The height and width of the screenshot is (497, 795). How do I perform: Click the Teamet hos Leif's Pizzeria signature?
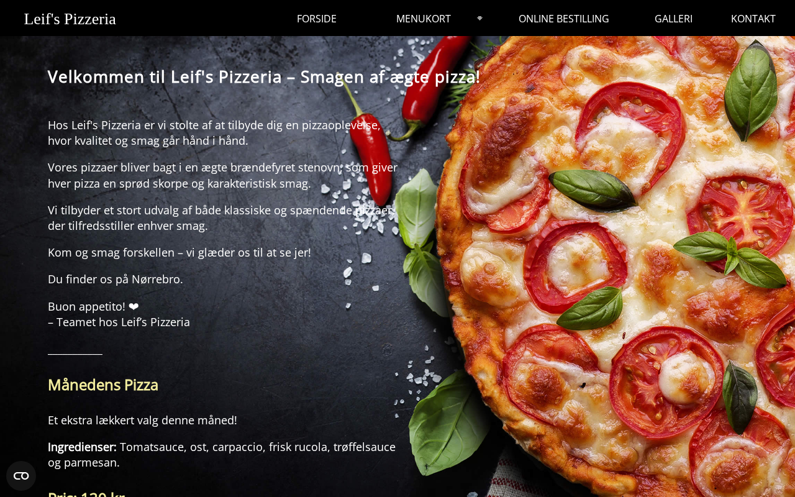119,322
